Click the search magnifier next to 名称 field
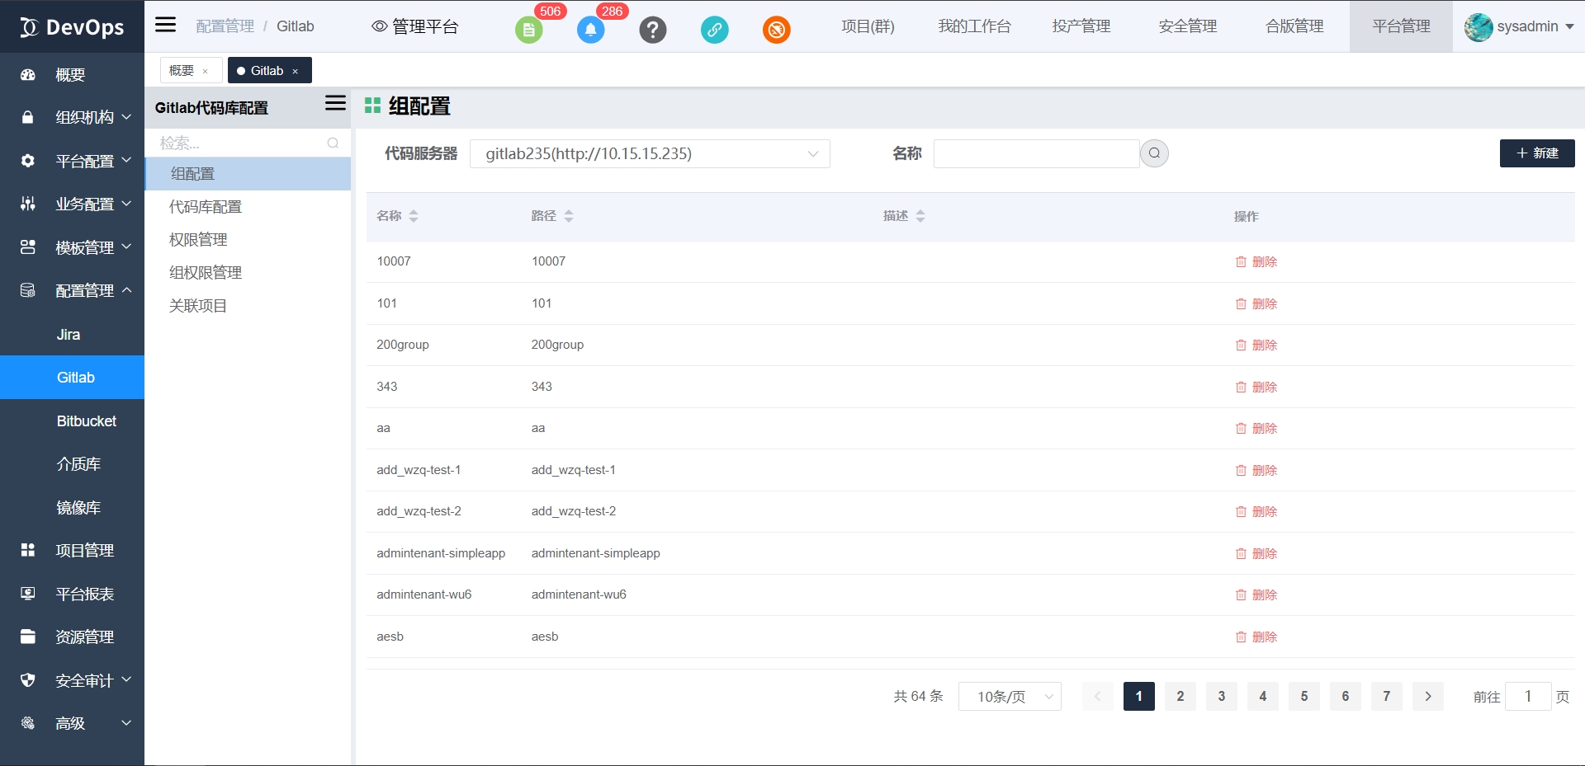Viewport: 1585px width, 766px height. click(1154, 153)
